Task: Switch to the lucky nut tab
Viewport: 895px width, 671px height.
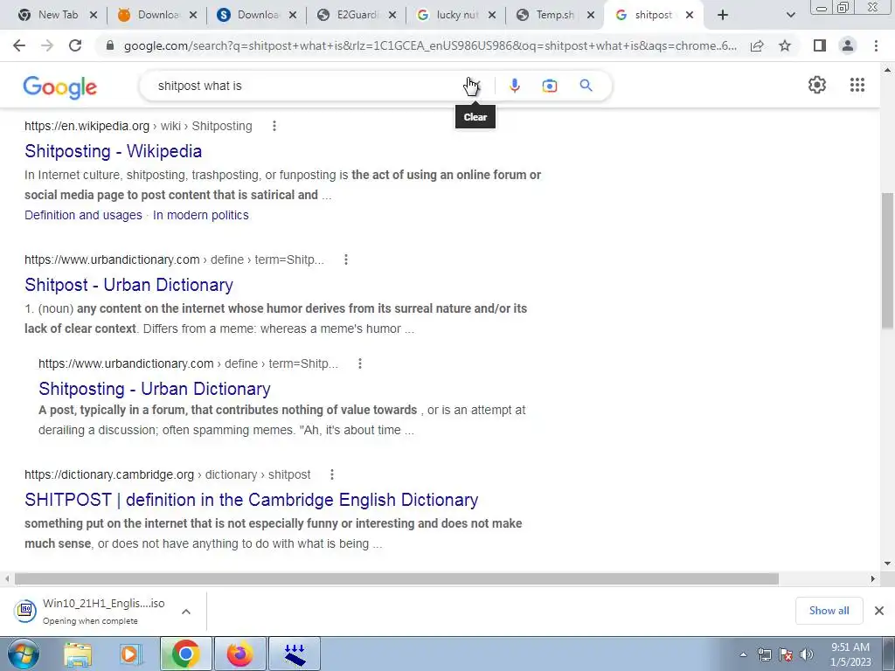Action: click(457, 15)
